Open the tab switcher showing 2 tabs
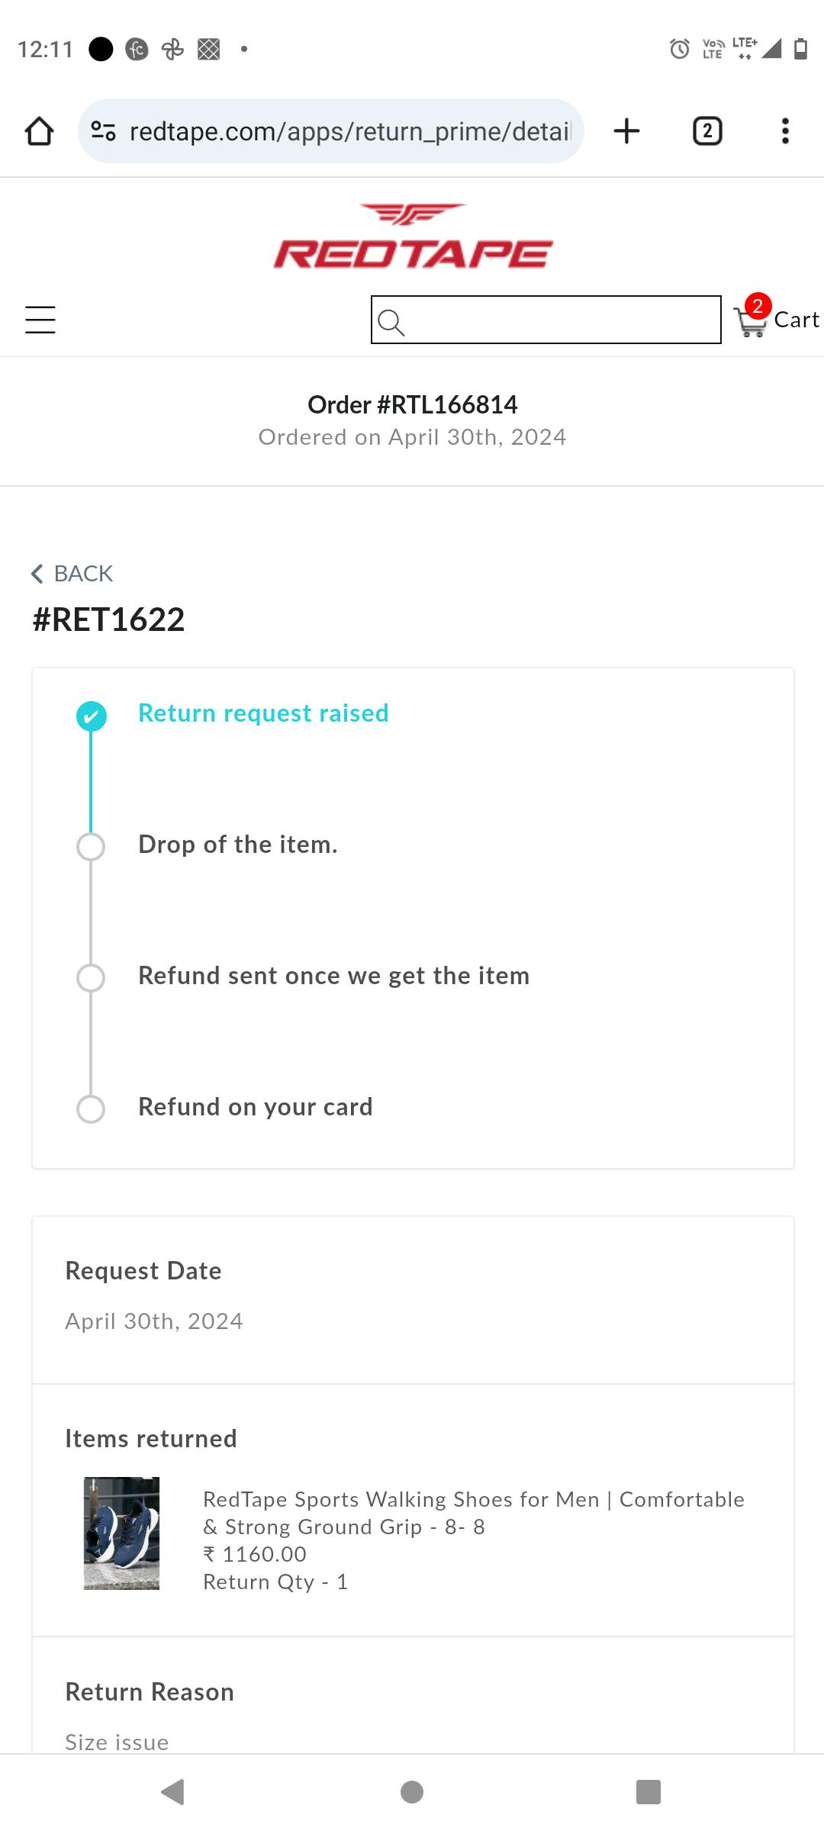Image resolution: width=824 pixels, height=1831 pixels. coord(707,131)
